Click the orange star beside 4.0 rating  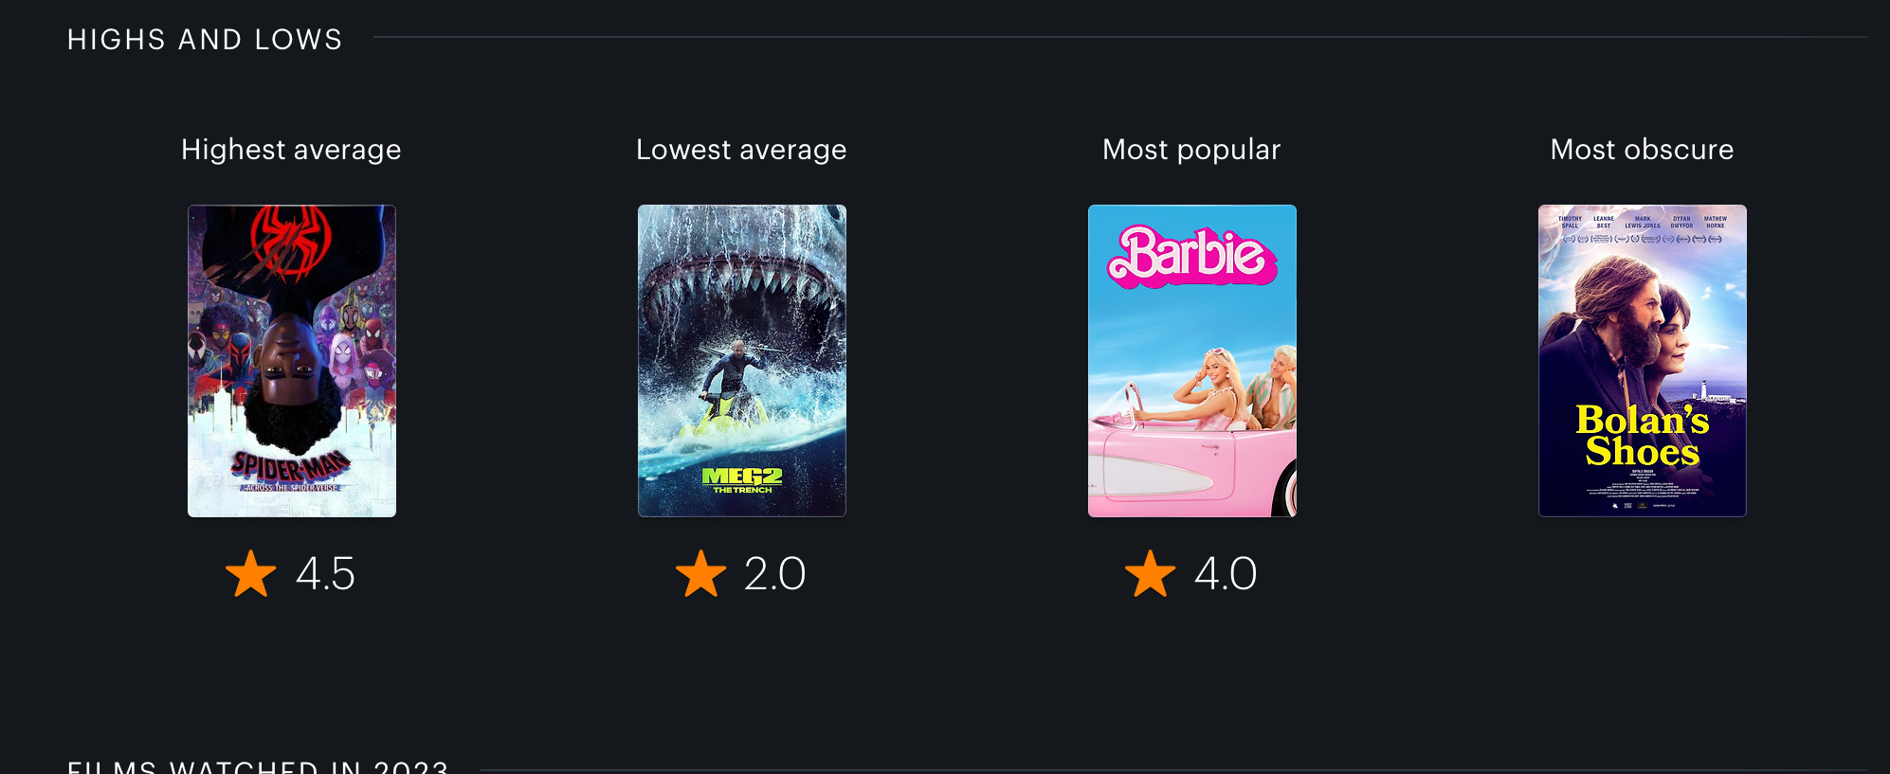pyautogui.click(x=1150, y=574)
